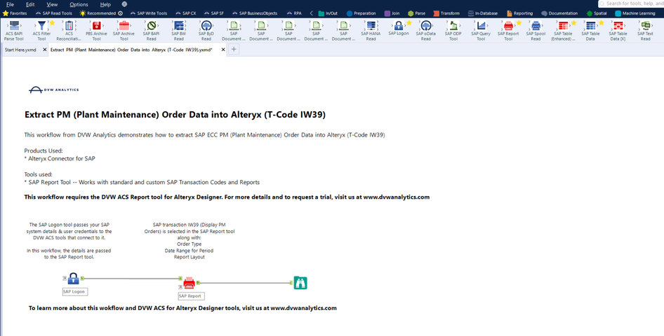Toggle favorite star on SAP Table (Enhanced)
The width and height of the screenshot is (664, 336).
(573, 22)
